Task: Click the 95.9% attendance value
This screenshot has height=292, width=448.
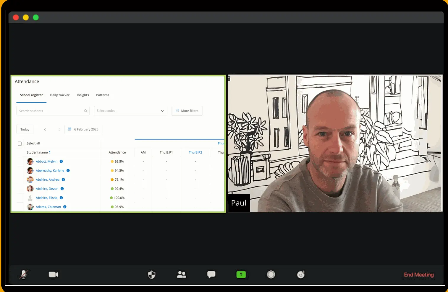Action: pyautogui.click(x=119, y=207)
